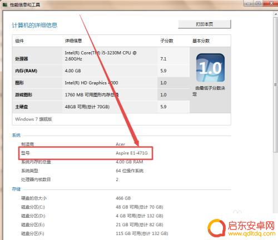
Task: Click the Windows Experience Index 1.0 badge
Action: (210, 68)
